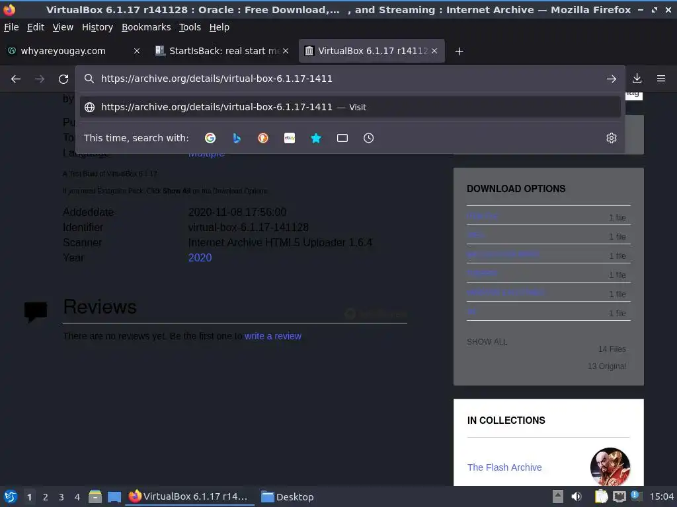Close the whyareyougay.com tab
The width and height of the screenshot is (677, 507).
137,51
